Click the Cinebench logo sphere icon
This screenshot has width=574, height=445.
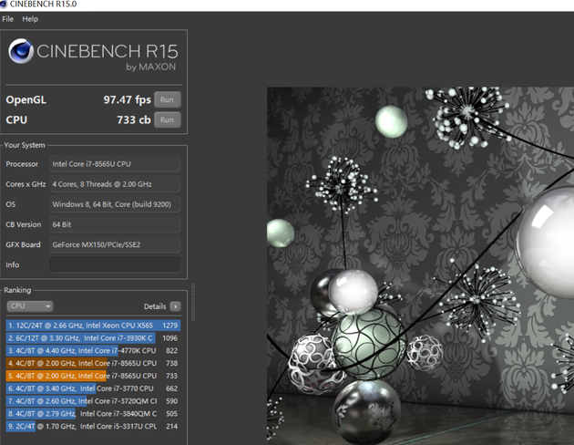tap(21, 51)
